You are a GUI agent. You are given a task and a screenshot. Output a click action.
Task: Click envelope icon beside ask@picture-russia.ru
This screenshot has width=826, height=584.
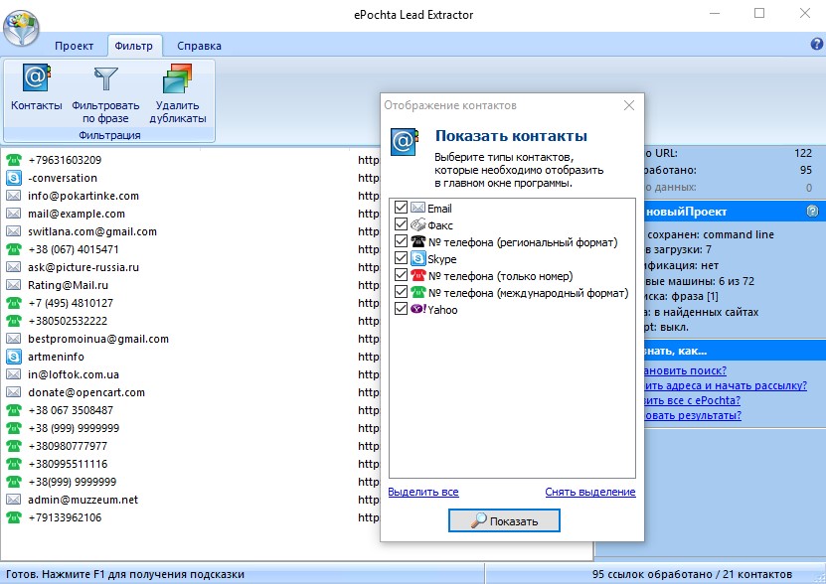(14, 267)
